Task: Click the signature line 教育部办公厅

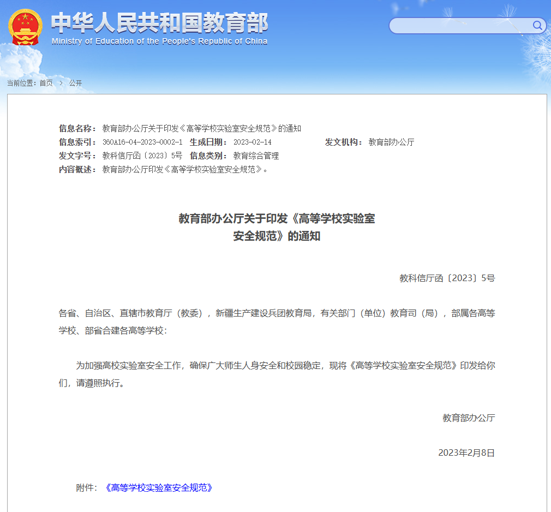Action: coord(469,418)
